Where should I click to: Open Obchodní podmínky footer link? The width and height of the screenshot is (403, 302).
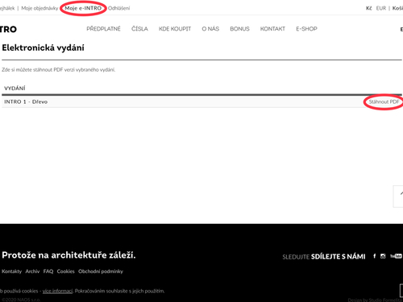tap(101, 271)
